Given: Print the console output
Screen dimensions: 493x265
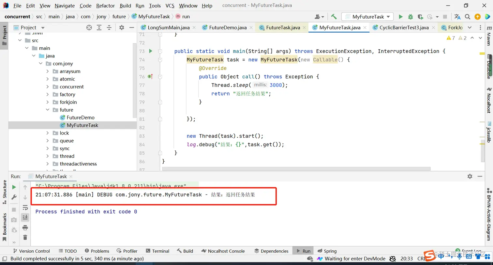Looking at the screenshot, I should [25, 227].
